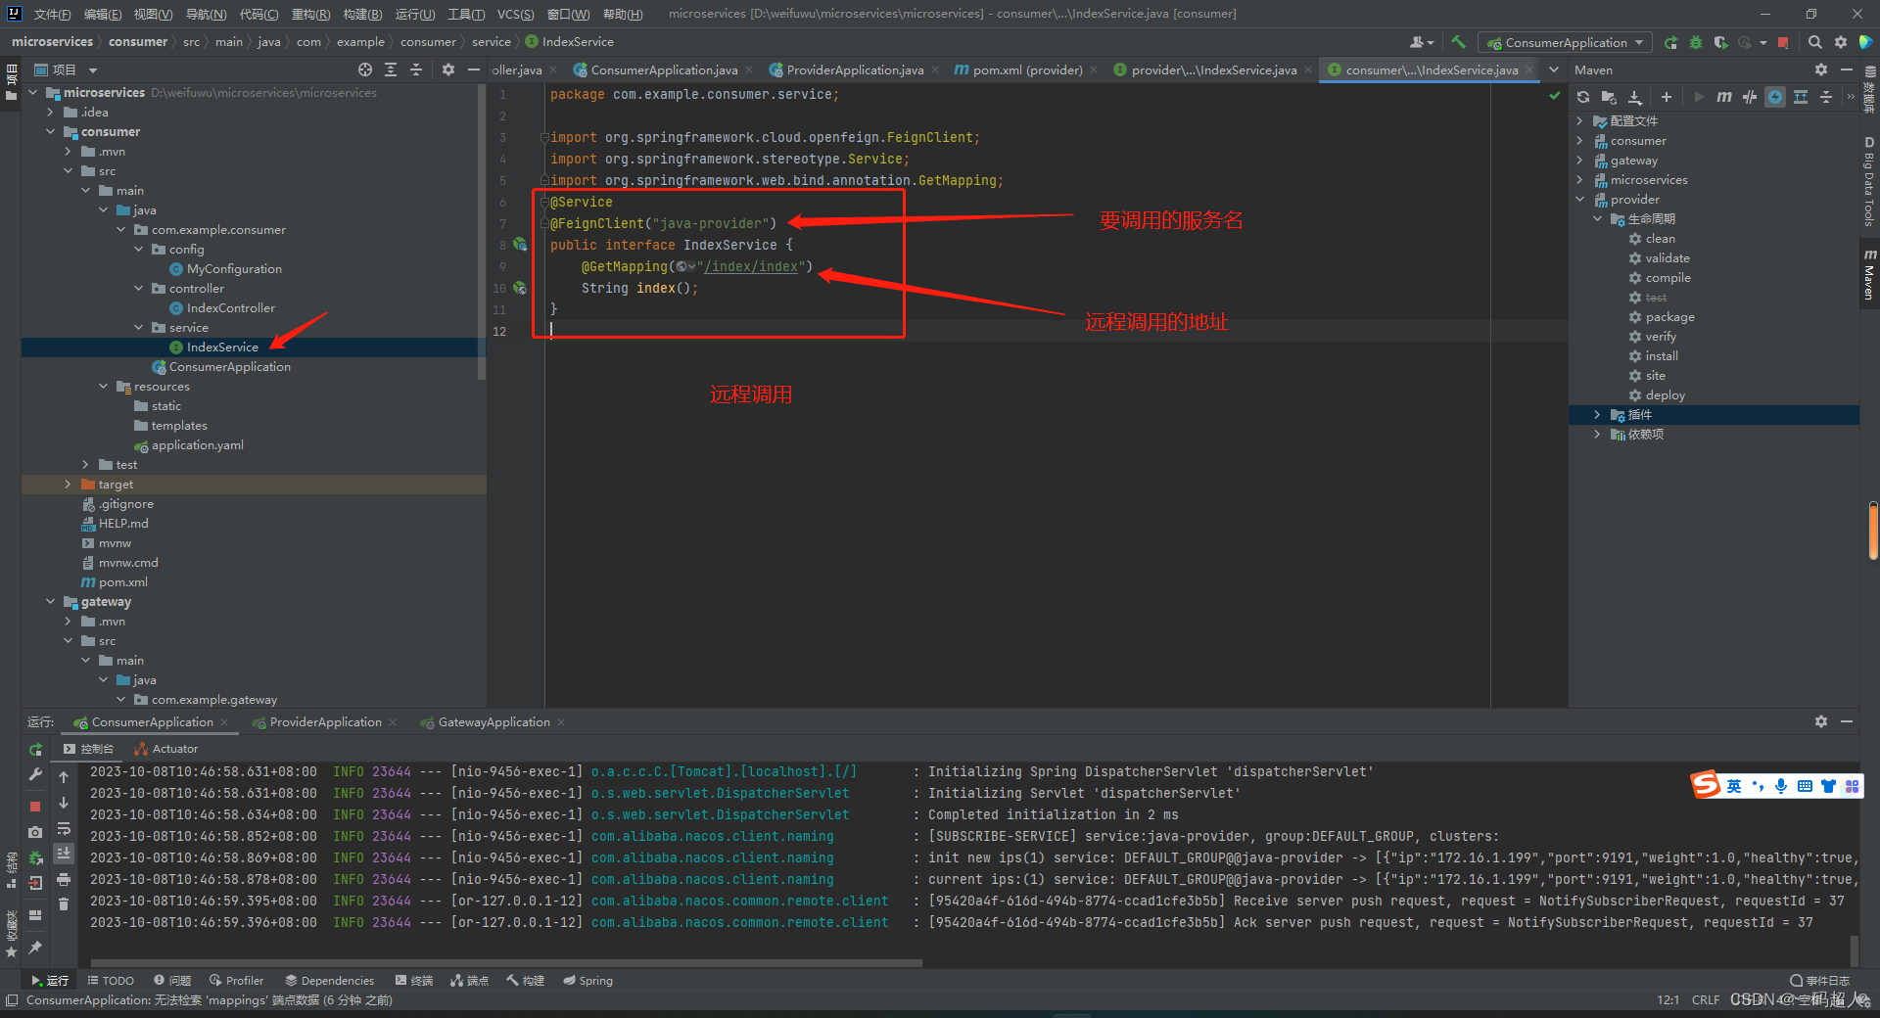The height and width of the screenshot is (1018, 1880).
Task: Start a debug session with the bug icon
Action: [1694, 42]
